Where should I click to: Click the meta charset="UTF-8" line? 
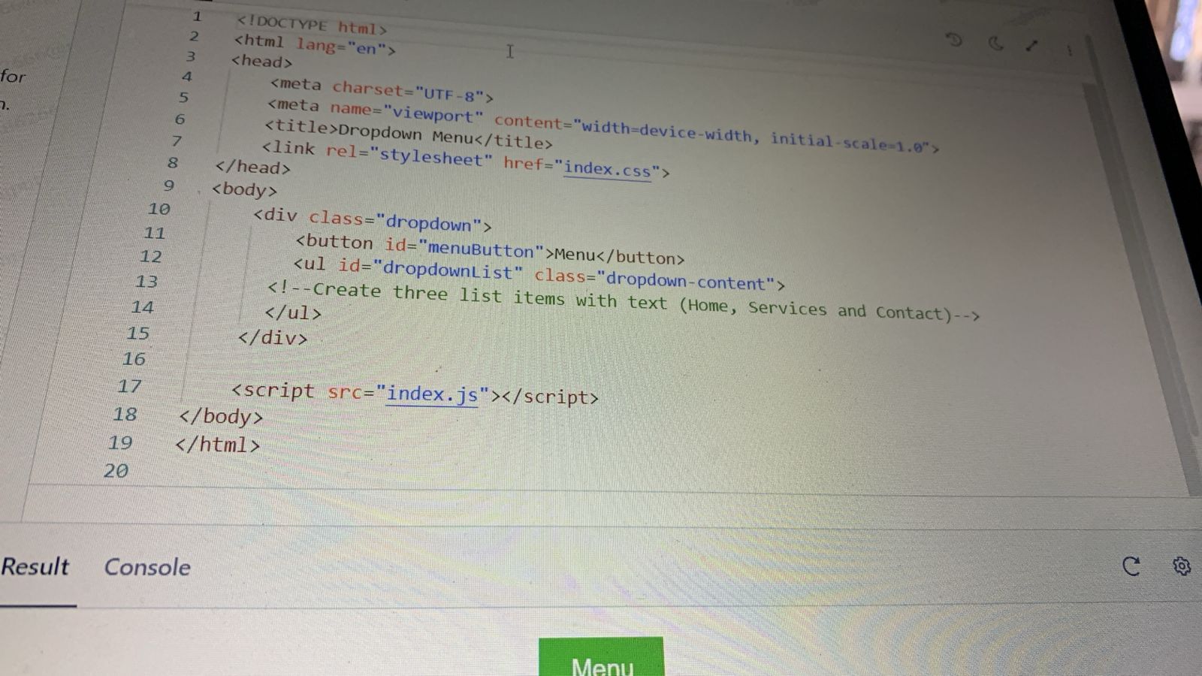(382, 90)
